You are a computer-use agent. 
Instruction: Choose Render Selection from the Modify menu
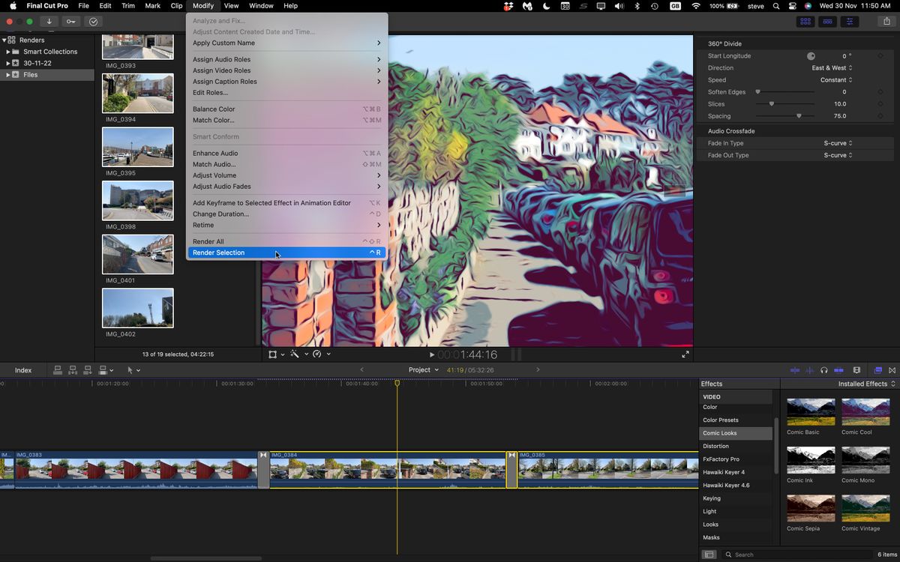[x=217, y=253]
